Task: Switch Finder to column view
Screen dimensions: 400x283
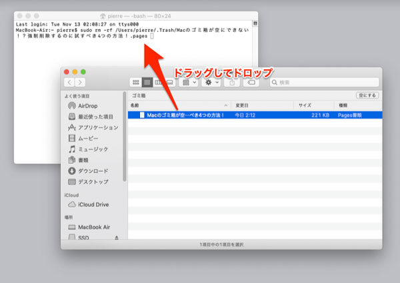Action: coord(159,83)
